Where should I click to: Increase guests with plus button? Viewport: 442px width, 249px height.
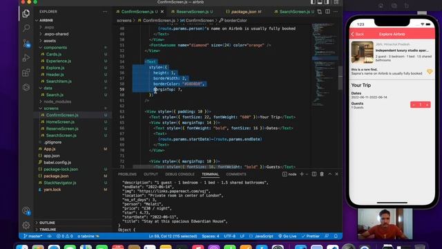[427, 104]
